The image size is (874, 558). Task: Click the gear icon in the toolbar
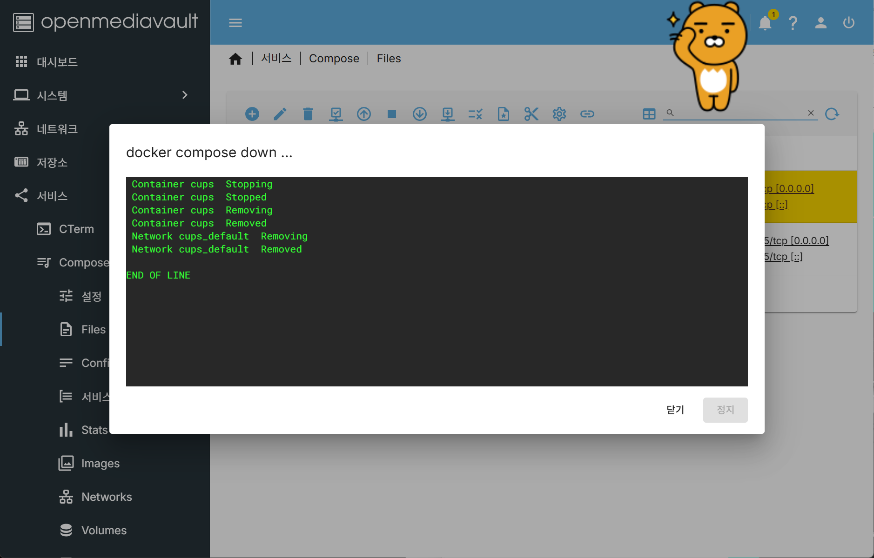(559, 114)
